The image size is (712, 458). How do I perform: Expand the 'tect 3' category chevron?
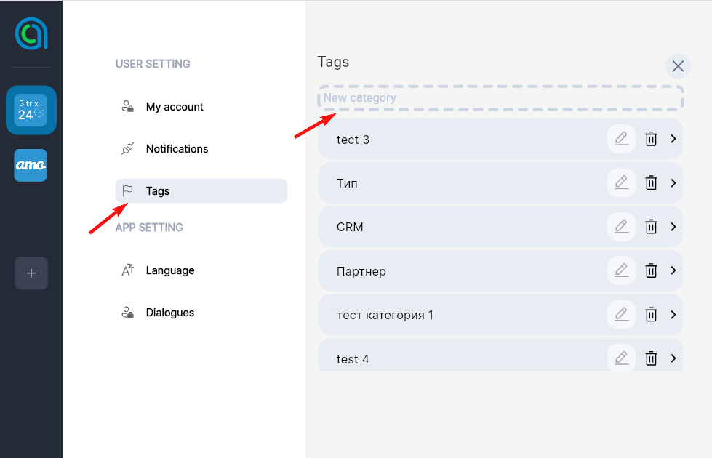[x=673, y=139]
